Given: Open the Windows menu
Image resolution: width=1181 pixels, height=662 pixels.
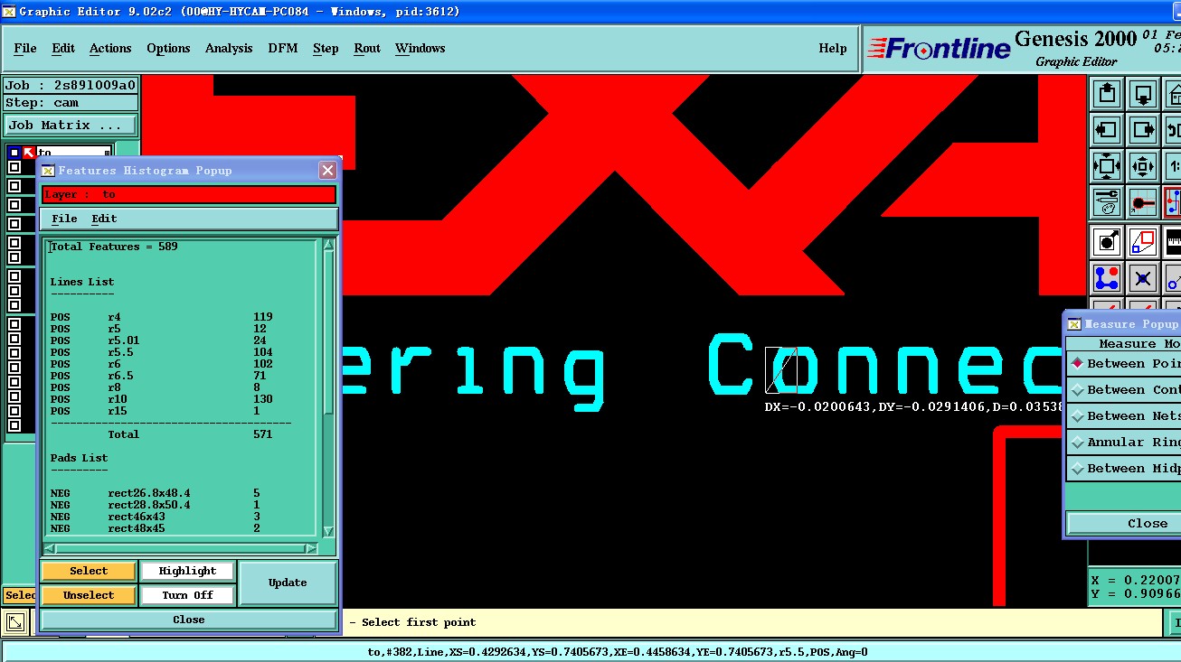Looking at the screenshot, I should click(x=420, y=48).
